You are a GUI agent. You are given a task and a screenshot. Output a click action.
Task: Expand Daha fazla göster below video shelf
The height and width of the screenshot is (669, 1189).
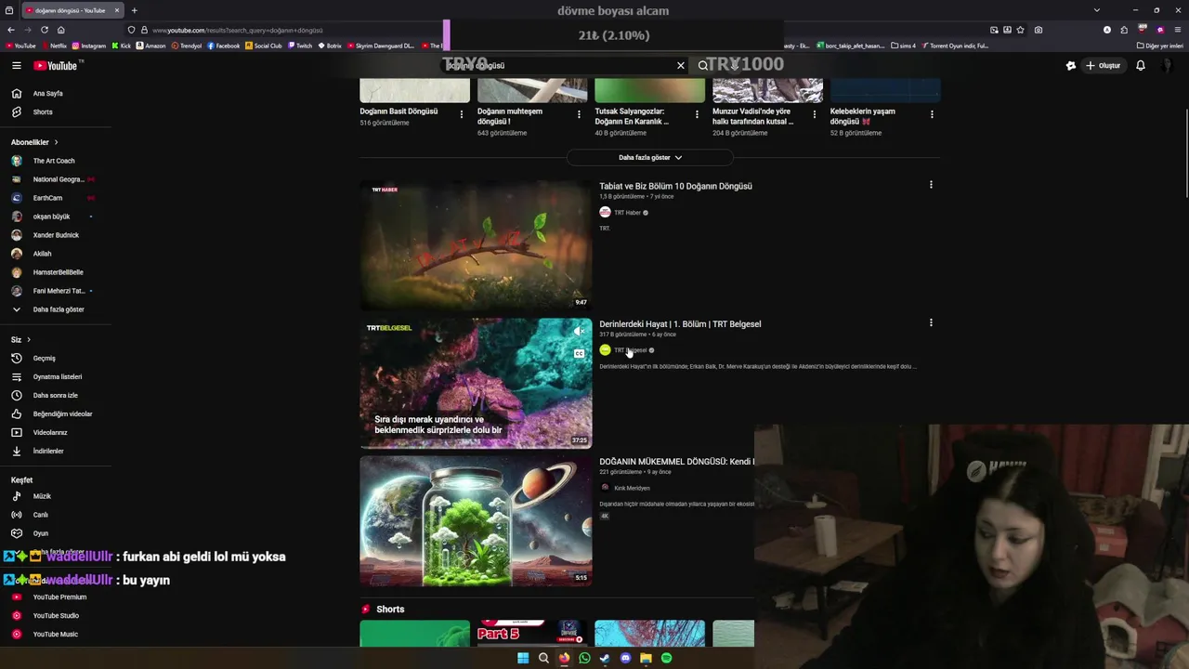650,158
